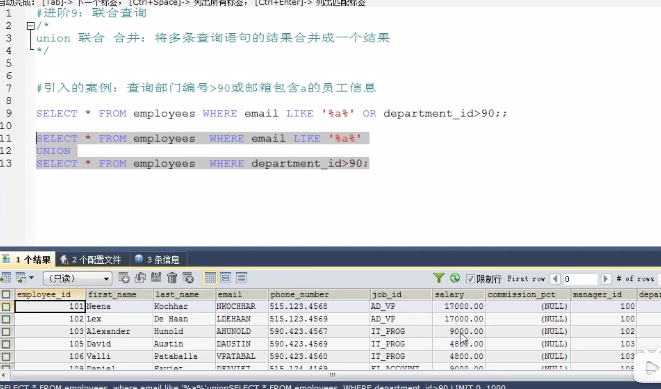
Task: Select the cell with employee_id 101
Action: [50, 307]
